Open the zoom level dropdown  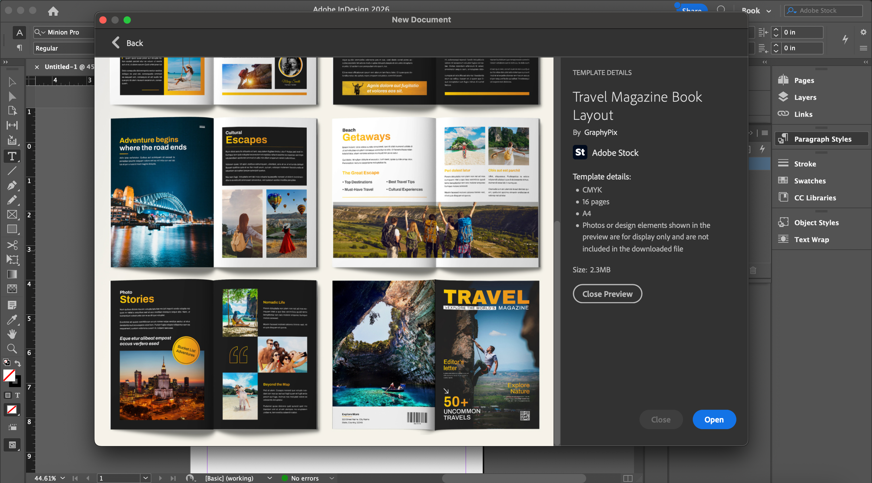coord(63,478)
